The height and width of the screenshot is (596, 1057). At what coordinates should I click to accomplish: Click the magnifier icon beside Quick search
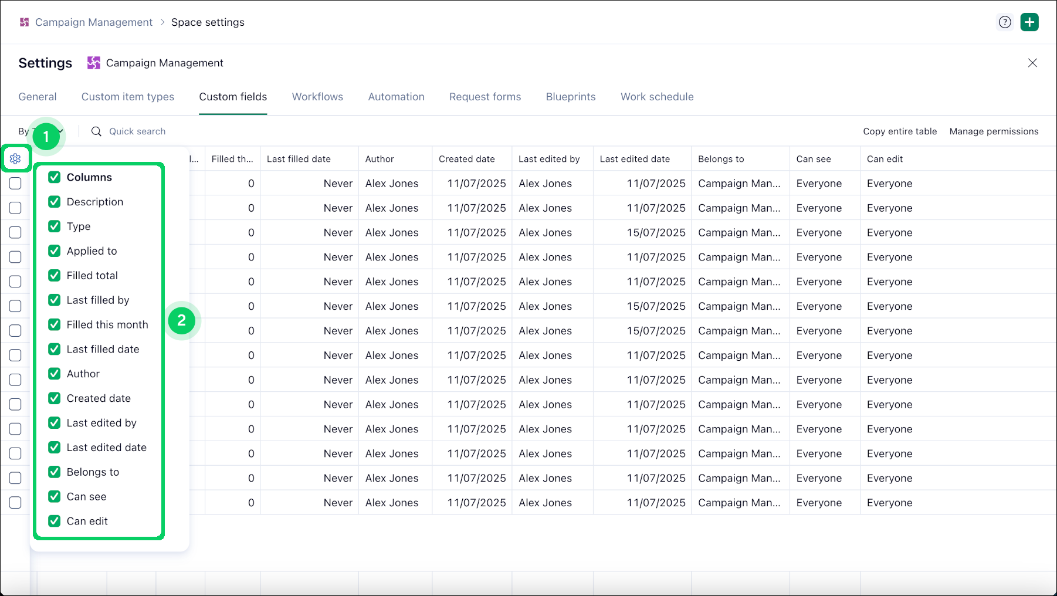click(96, 131)
